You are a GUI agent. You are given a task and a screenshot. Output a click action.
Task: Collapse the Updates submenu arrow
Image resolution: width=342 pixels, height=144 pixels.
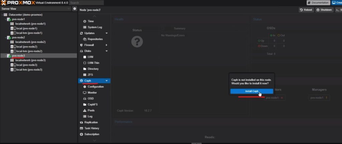click(107, 33)
